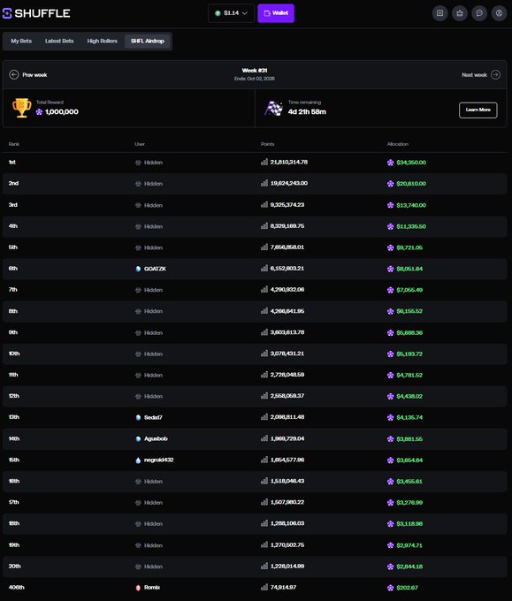
Task: Click the 1,507,980.22 points value
Action: click(x=287, y=502)
